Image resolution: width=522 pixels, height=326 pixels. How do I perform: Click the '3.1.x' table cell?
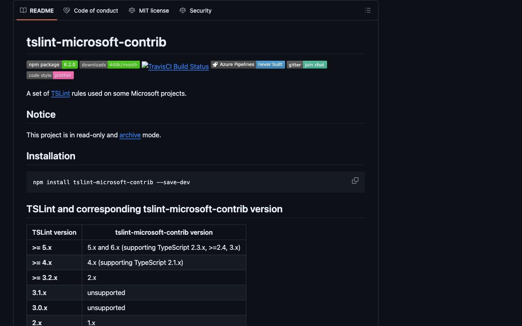point(54,293)
